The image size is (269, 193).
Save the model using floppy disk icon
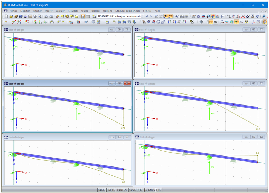pyautogui.click(x=25, y=16)
